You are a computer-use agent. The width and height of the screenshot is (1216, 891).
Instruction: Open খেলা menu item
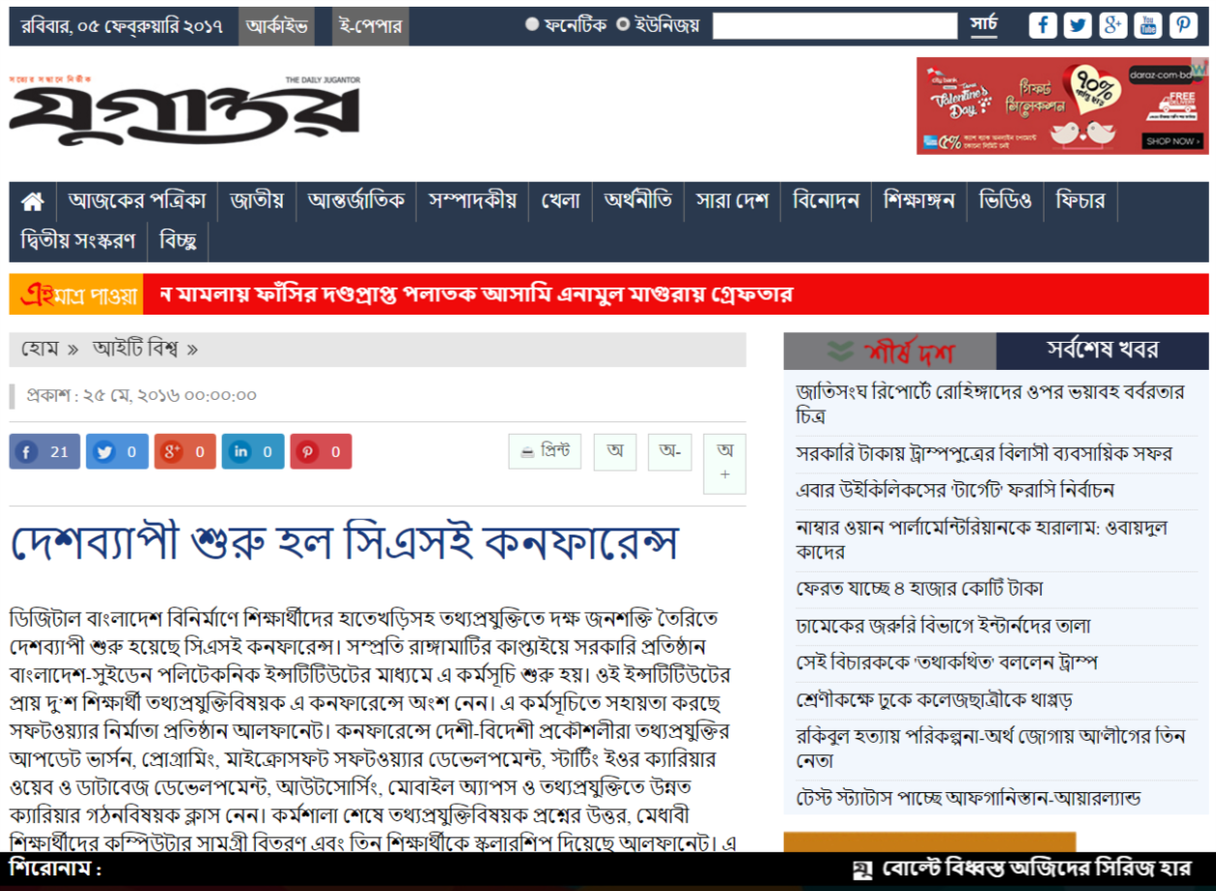[560, 201]
